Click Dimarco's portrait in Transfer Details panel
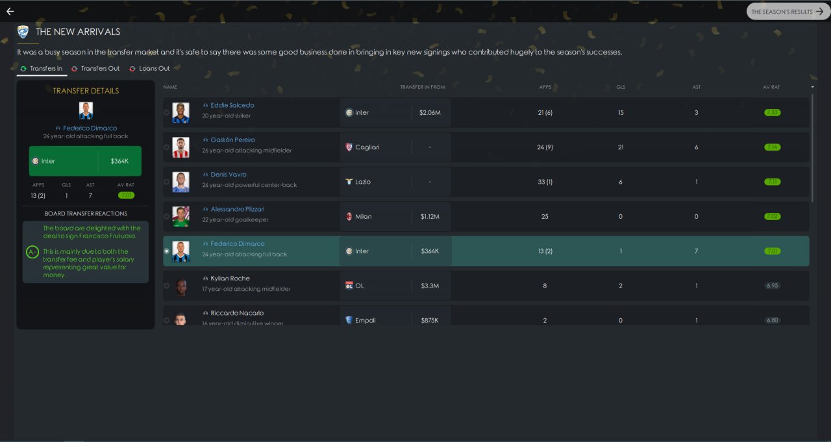The image size is (831, 442). (x=86, y=110)
